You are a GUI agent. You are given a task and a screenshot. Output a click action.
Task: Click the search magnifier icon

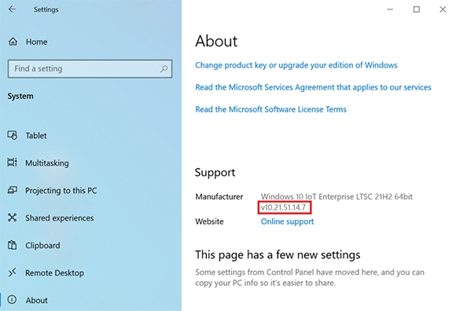[164, 69]
